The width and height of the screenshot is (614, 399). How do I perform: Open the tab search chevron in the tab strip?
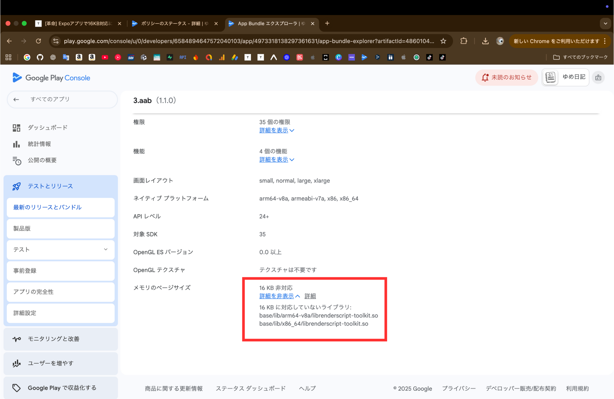(x=605, y=23)
